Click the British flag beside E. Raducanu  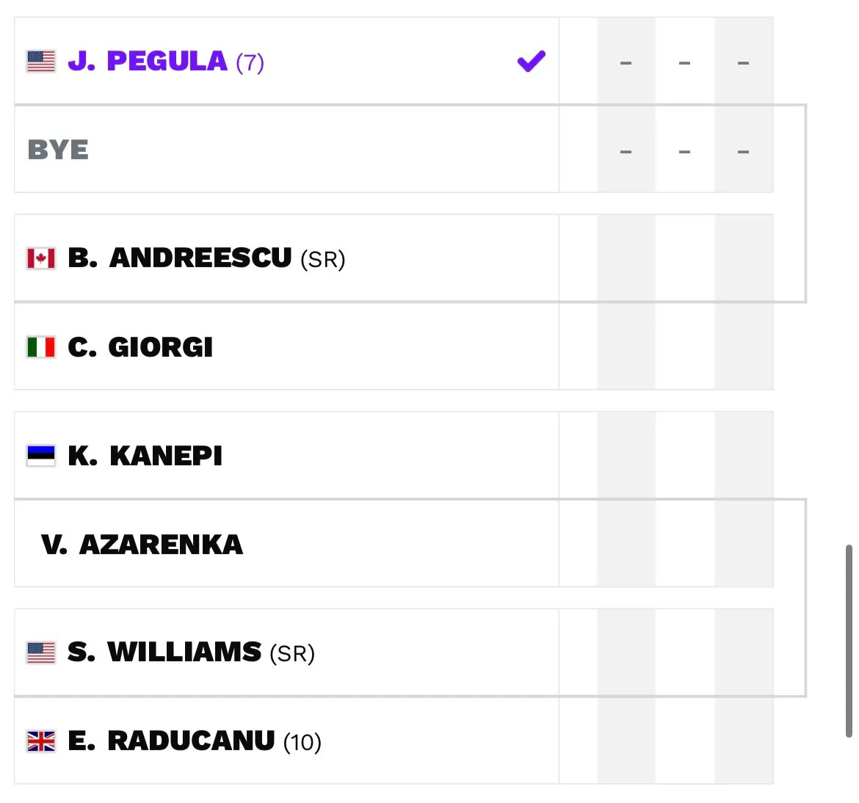pyautogui.click(x=41, y=741)
